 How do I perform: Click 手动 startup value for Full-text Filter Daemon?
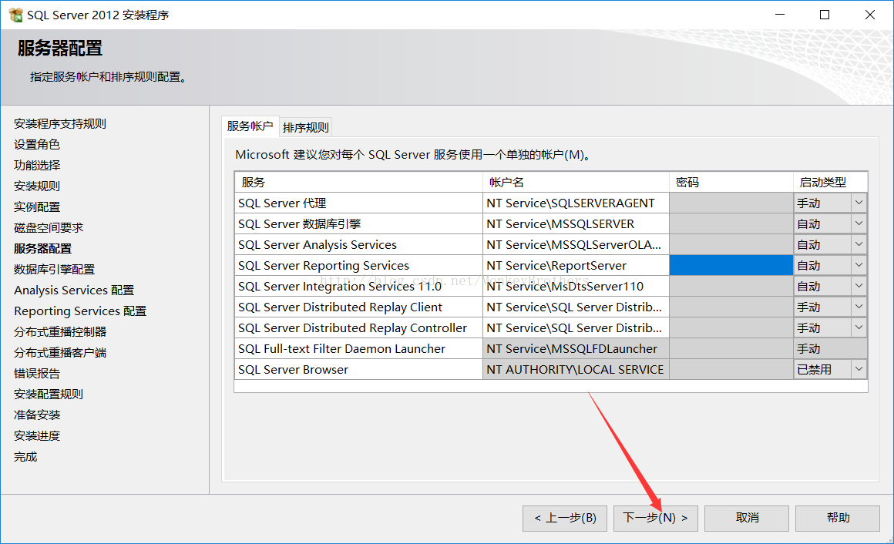[830, 348]
